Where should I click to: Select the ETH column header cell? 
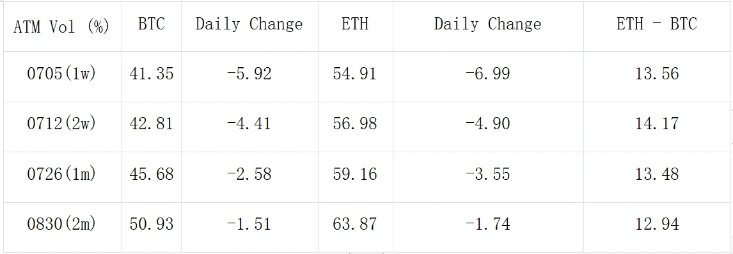click(355, 26)
